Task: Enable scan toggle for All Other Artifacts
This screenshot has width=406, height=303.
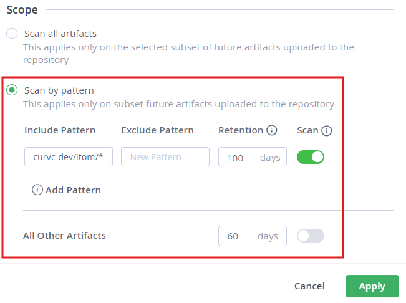Action: click(x=311, y=236)
